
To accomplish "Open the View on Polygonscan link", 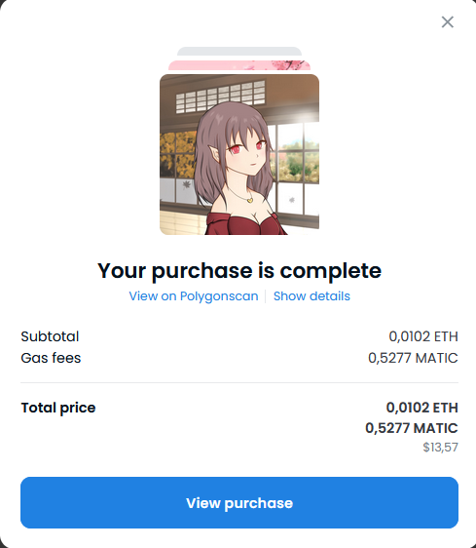I will click(x=194, y=296).
